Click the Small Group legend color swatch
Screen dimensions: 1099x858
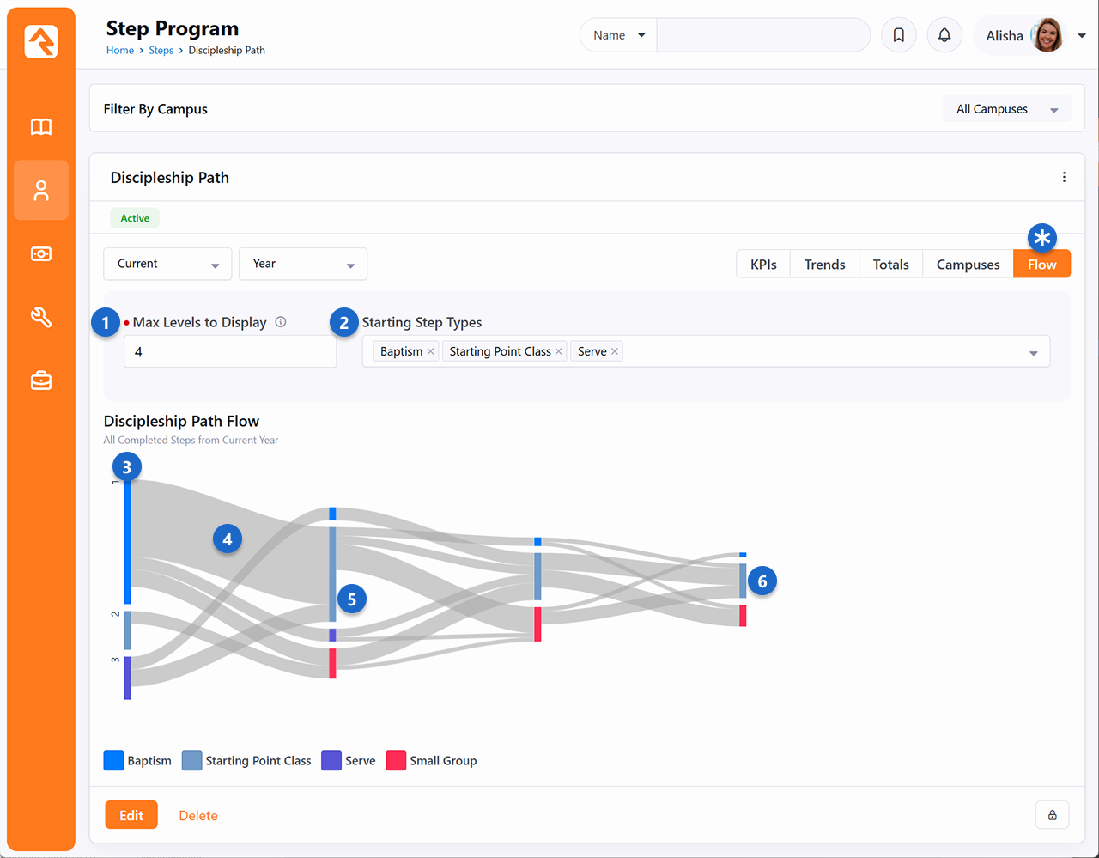click(x=396, y=760)
